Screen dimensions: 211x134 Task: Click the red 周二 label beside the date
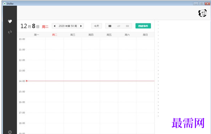(x=45, y=27)
